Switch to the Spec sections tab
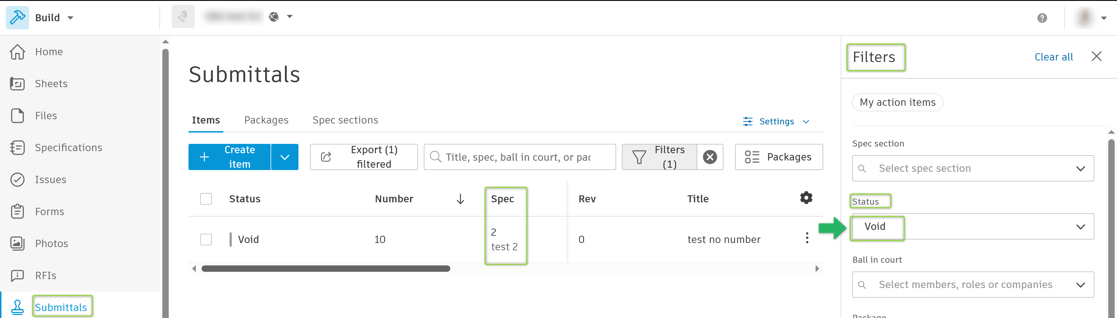The height and width of the screenshot is (318, 1117). pos(345,120)
